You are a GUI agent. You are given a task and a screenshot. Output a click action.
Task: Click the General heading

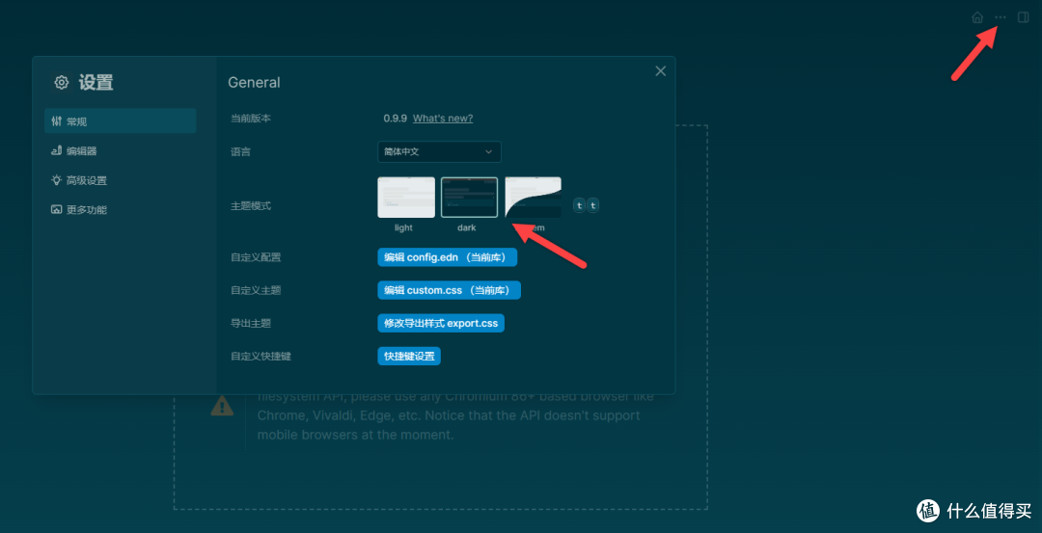click(x=254, y=83)
